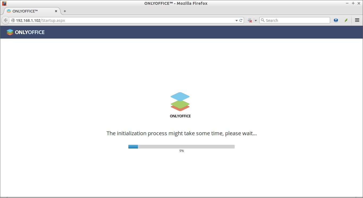This screenshot has height=198, width=363.
Task: Expand the dropdown arrow beside downloads icon
Action: [256, 20]
